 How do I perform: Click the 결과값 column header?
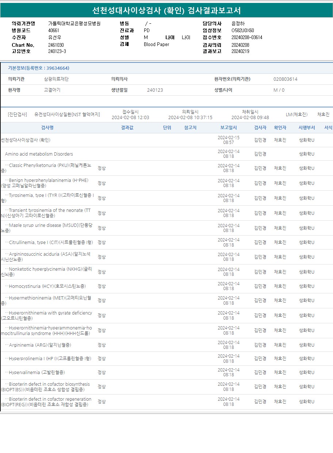(x=127, y=127)
